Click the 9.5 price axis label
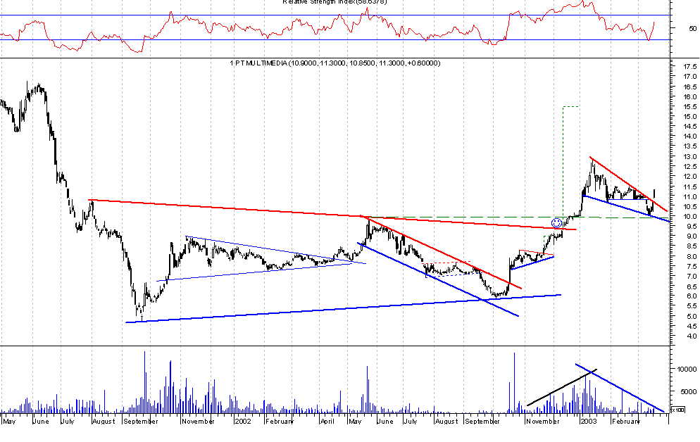The image size is (700, 442). (x=692, y=227)
